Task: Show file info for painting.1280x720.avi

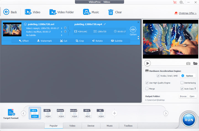Action: coord(25,24)
